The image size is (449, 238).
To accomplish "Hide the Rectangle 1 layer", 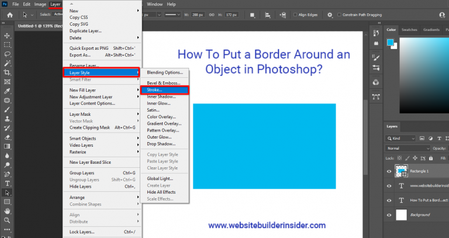I will pos(389,171).
